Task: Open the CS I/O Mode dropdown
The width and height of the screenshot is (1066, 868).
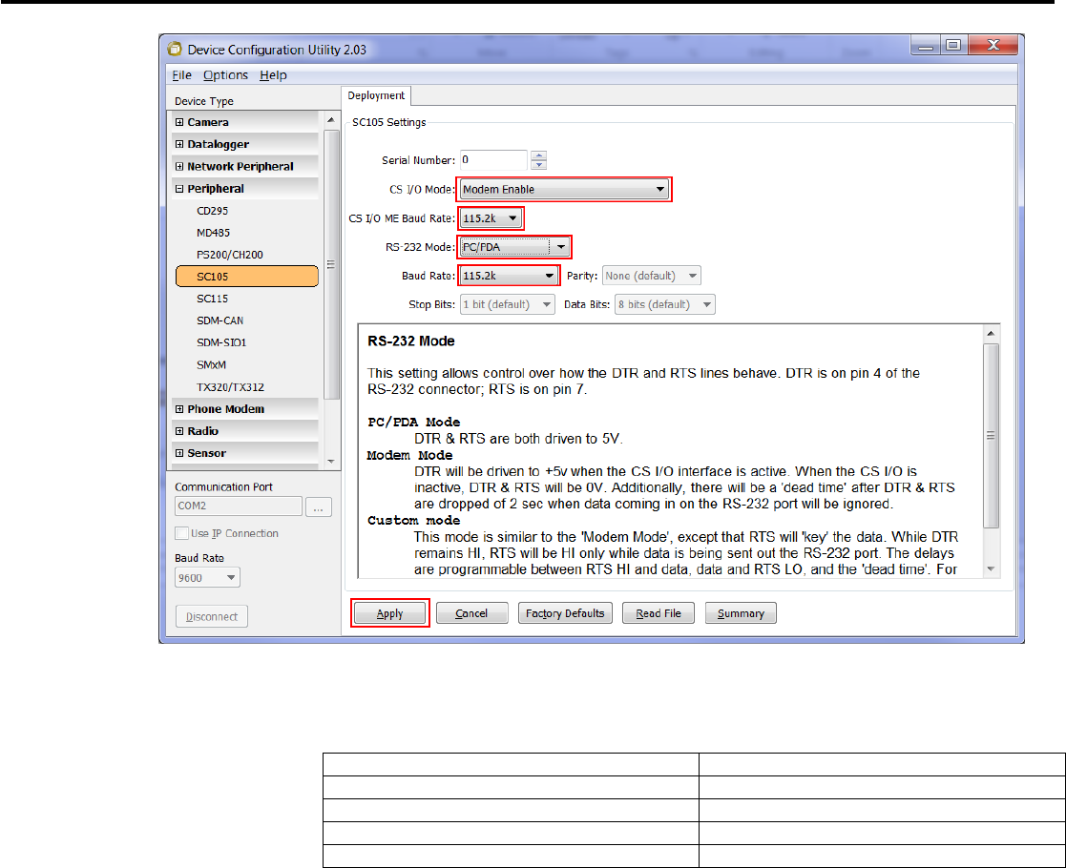Action: [x=564, y=190]
